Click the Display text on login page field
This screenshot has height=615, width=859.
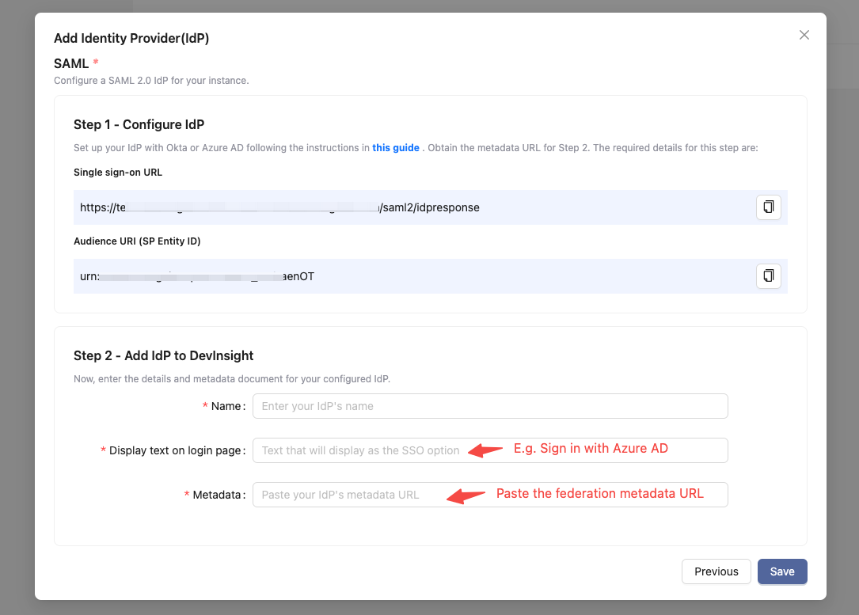tap(360, 450)
